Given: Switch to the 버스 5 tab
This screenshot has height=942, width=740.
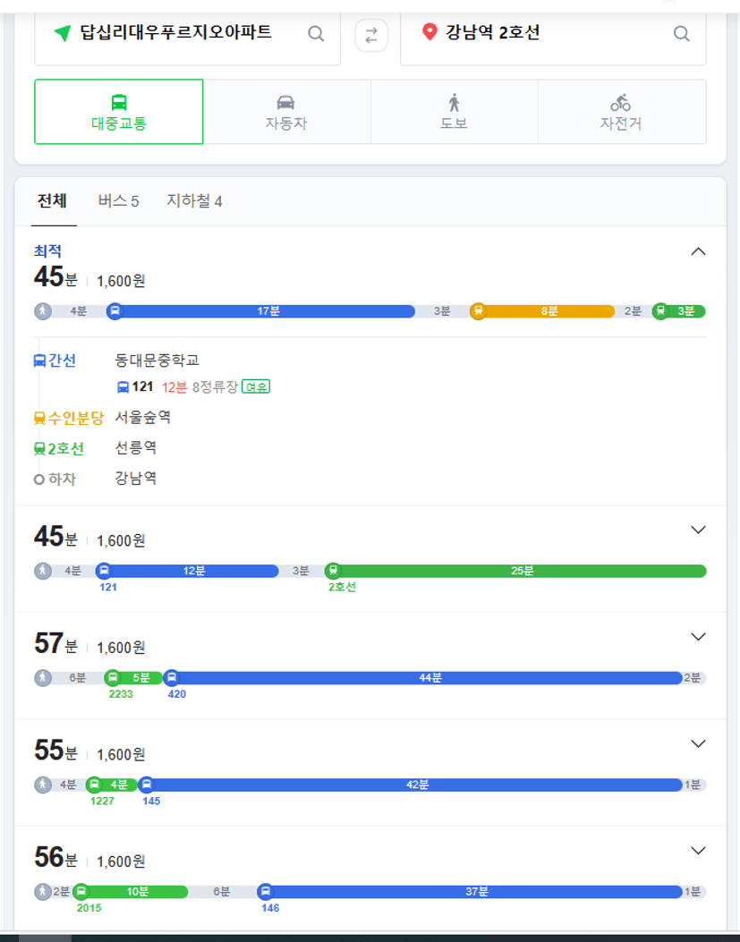Looking at the screenshot, I should click(118, 201).
